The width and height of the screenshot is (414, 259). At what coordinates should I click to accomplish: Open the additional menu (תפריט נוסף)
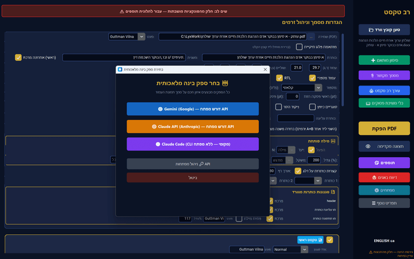click(384, 203)
